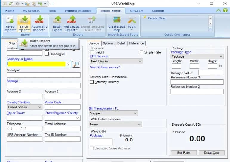Expand the Company or Name dropdown arrow
This screenshot has height=162, width=230.
pos(69,64)
